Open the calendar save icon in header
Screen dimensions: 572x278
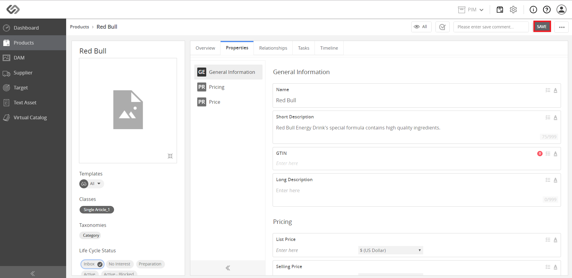coord(500,10)
